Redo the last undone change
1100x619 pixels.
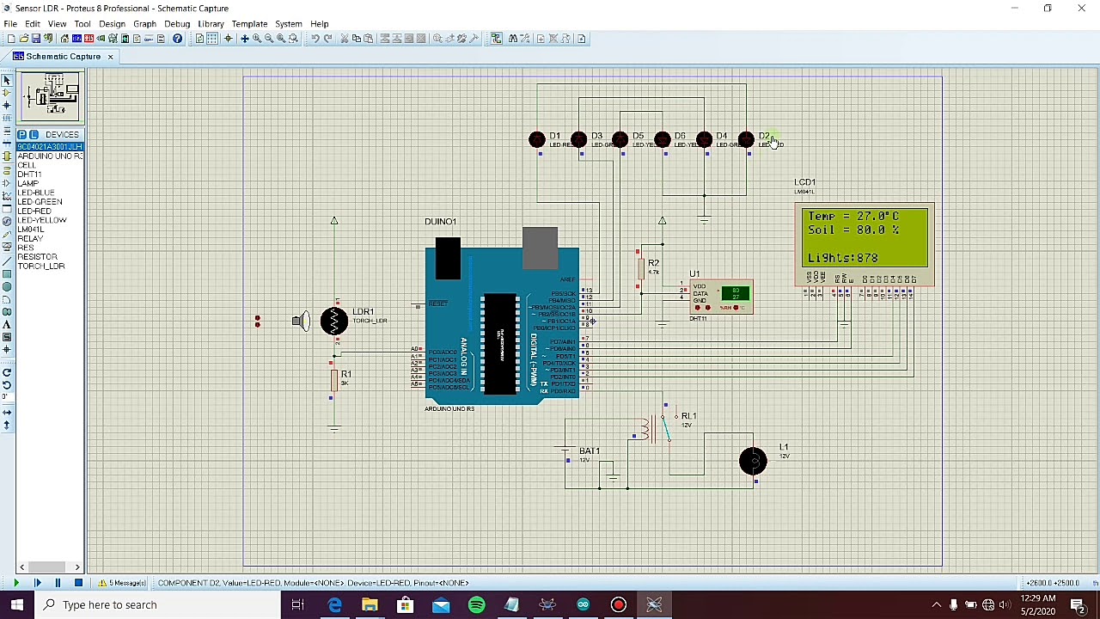coord(327,39)
